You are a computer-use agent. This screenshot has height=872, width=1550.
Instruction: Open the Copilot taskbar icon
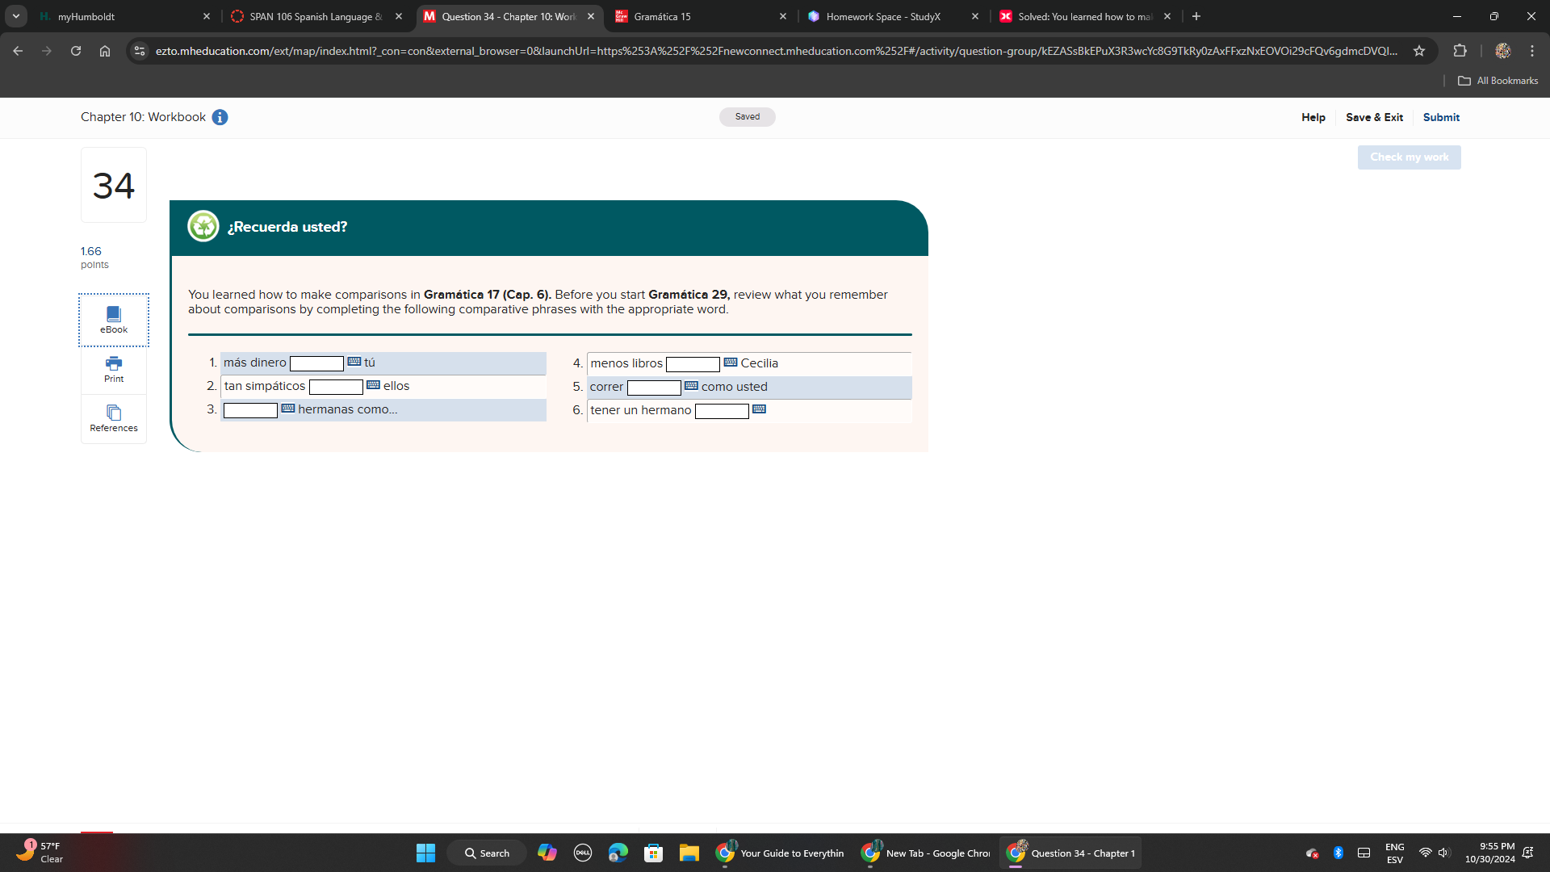[547, 853]
